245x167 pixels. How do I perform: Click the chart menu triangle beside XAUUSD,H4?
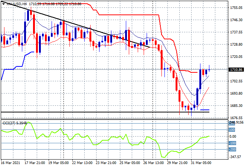point(3,4)
